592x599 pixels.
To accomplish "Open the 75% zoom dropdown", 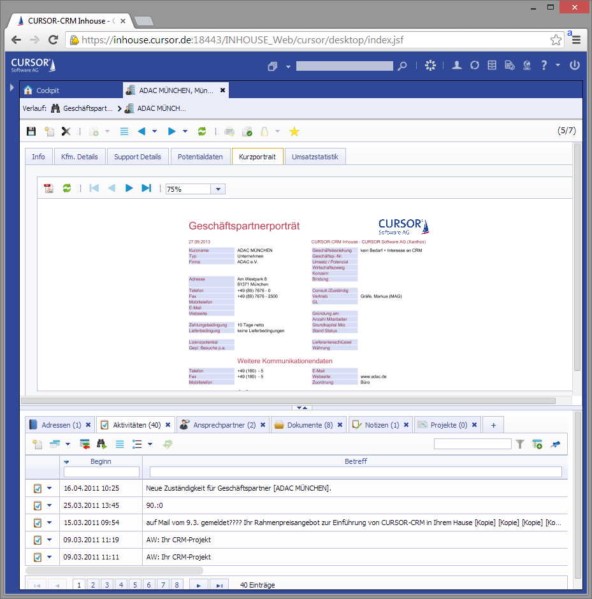I will (218, 189).
